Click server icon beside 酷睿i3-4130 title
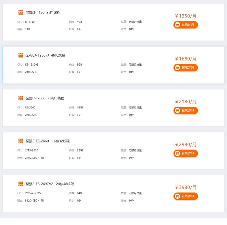 click(20, 12)
